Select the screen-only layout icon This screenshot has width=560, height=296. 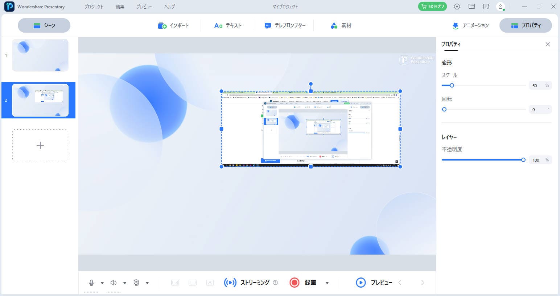[193, 283]
